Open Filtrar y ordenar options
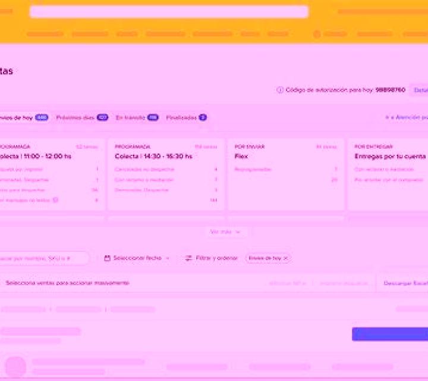The image size is (428, 381). pyautogui.click(x=211, y=258)
